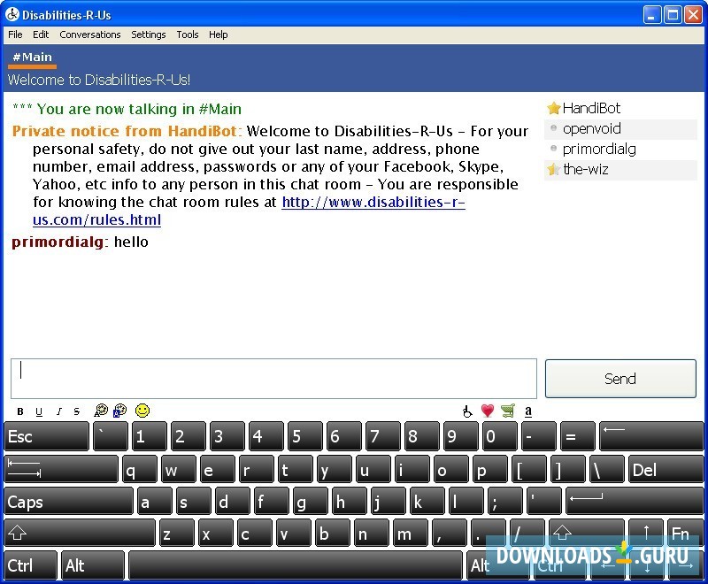The image size is (708, 584).
Task: Open the background color palette icon
Action: (119, 411)
